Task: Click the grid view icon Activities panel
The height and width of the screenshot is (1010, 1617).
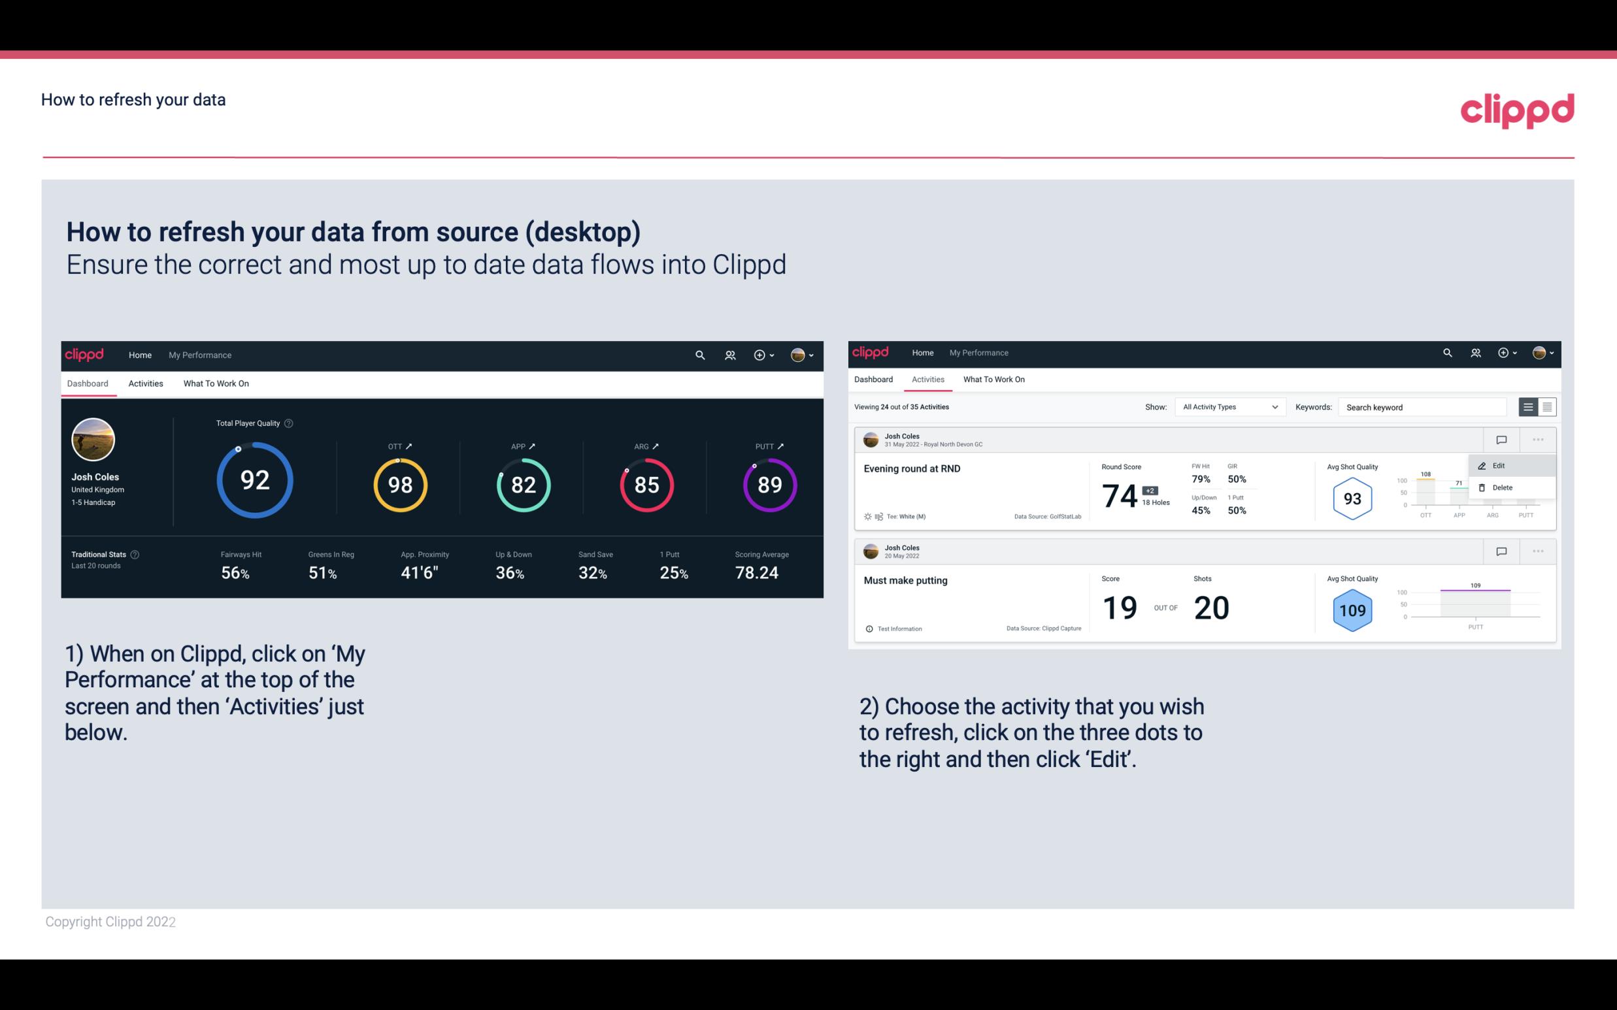Action: pyautogui.click(x=1547, y=407)
